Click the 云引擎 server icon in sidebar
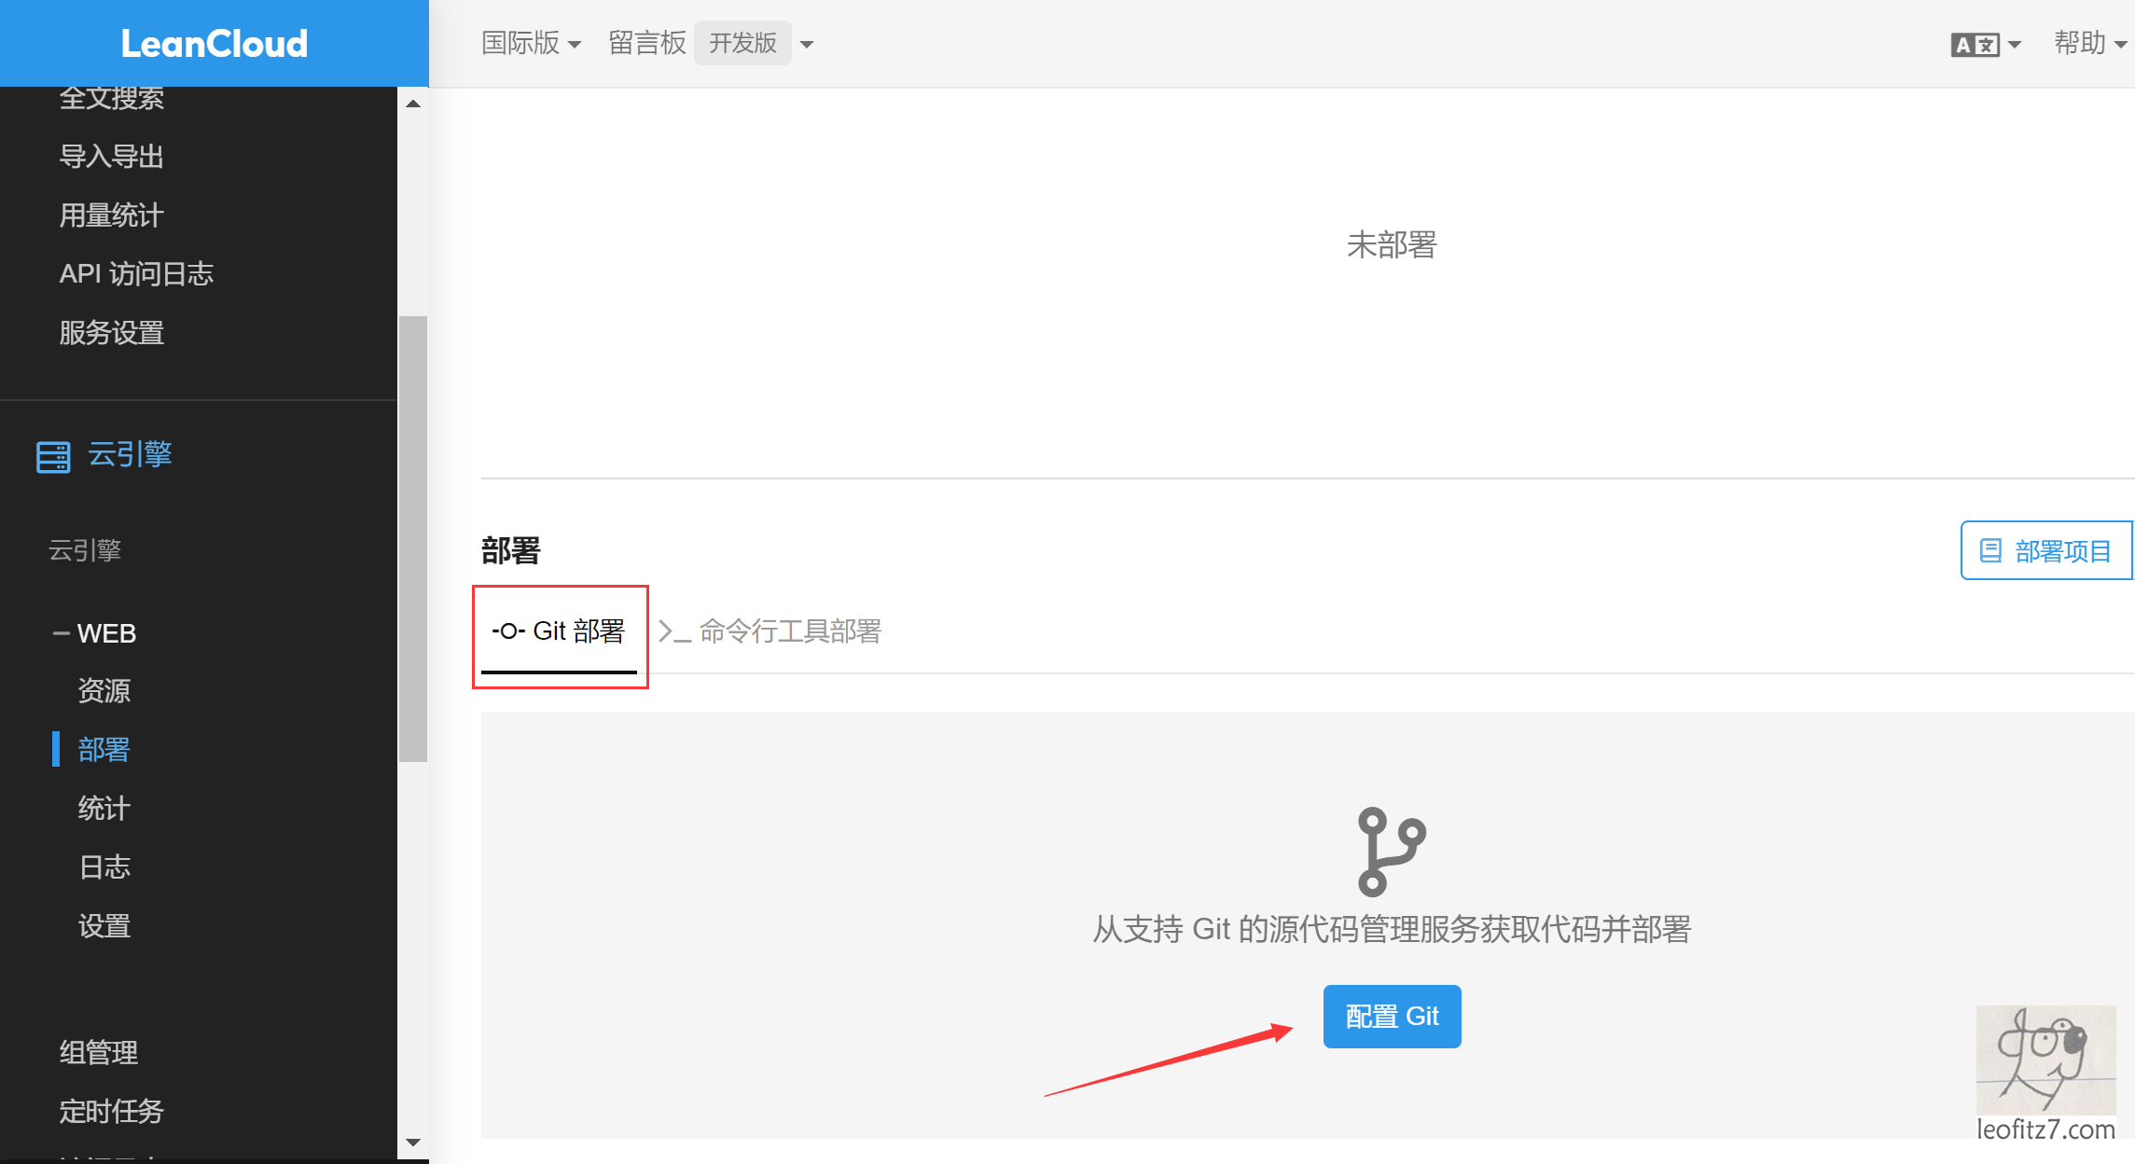 [53, 457]
